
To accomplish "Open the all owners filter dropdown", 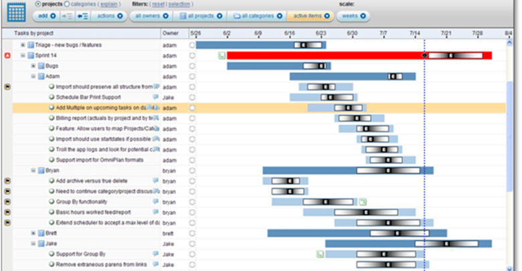I will click(151, 16).
